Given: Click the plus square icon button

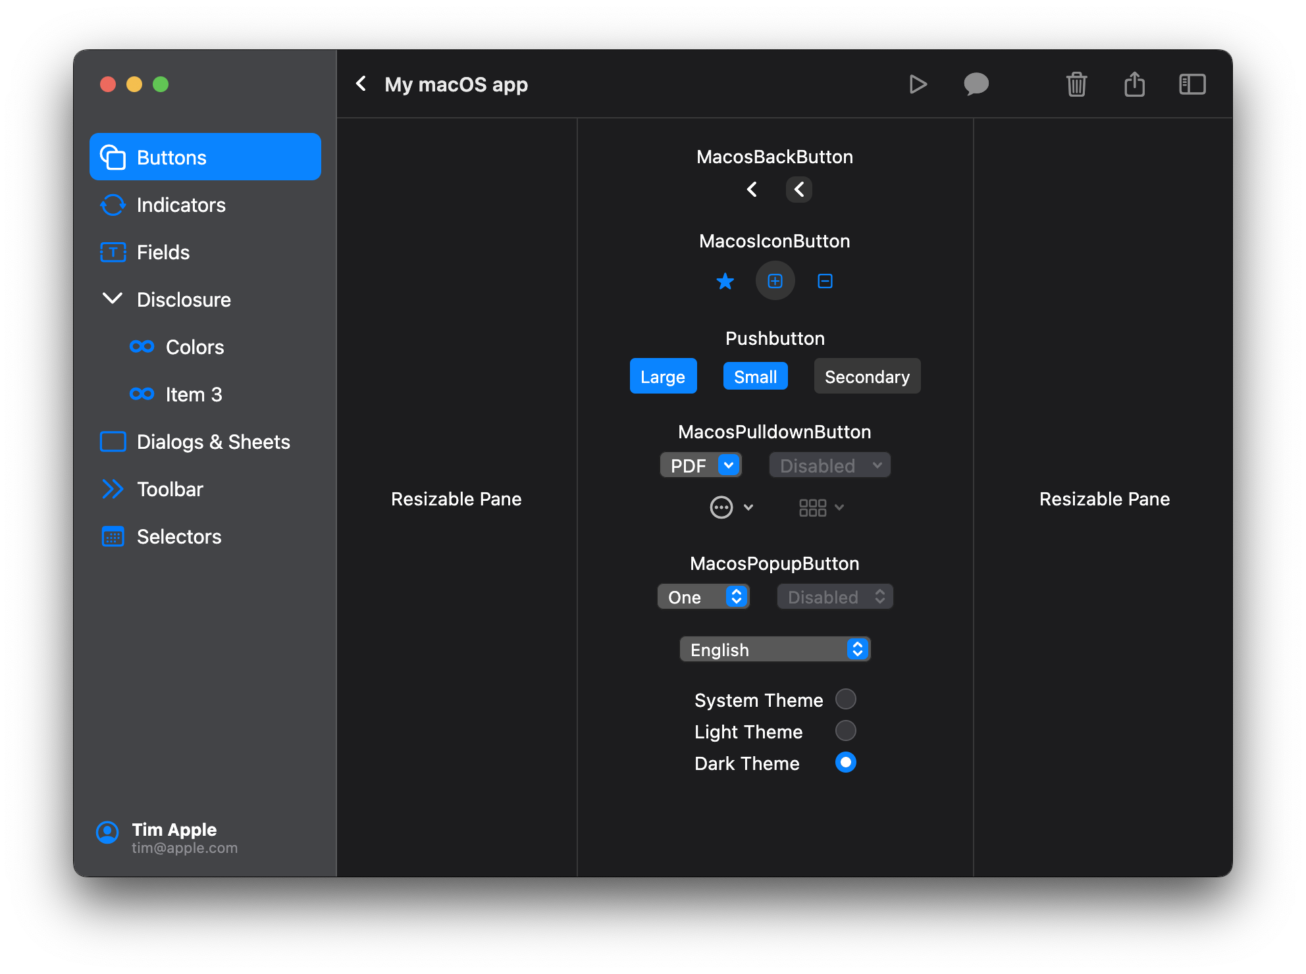Looking at the screenshot, I should pos(775,282).
